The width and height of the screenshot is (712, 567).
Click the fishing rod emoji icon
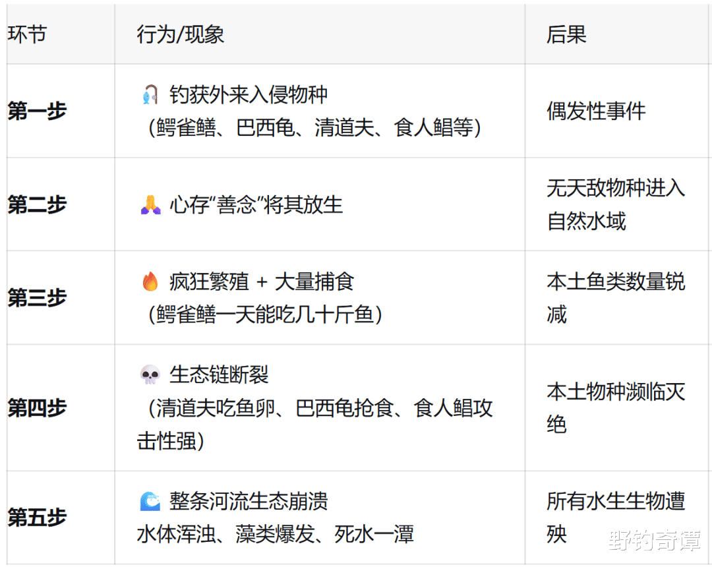pyautogui.click(x=150, y=95)
